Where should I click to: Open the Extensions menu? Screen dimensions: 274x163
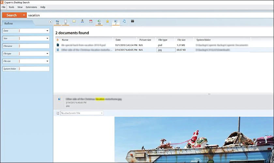click(x=31, y=7)
